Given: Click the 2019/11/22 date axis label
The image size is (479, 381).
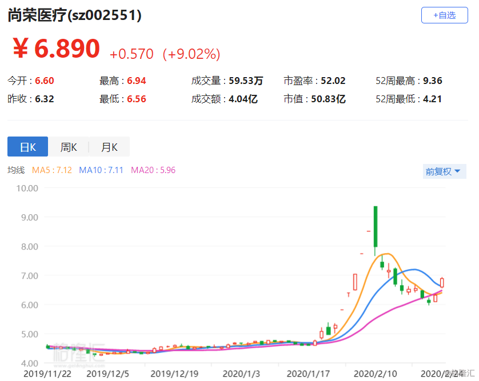Looking at the screenshot, I should click(47, 374).
